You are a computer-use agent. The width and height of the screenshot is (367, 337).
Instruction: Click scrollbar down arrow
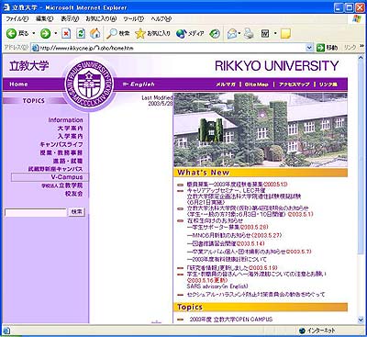pos(361,320)
